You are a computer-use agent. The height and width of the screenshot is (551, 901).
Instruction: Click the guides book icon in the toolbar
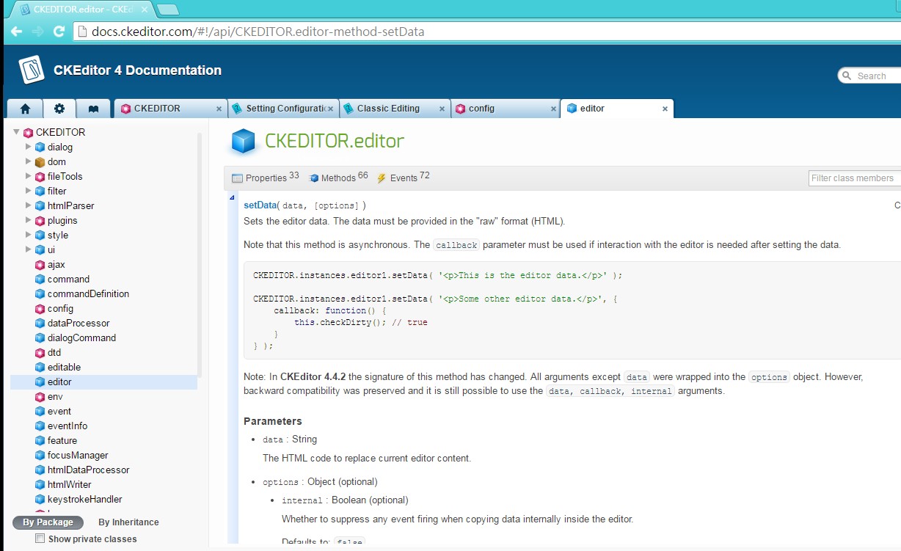[x=93, y=108]
